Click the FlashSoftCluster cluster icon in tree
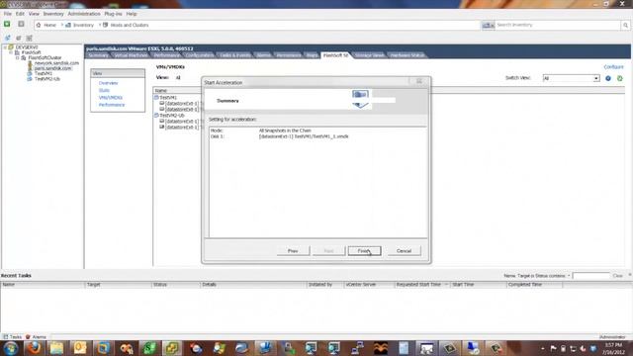The height and width of the screenshot is (356, 633). pyautogui.click(x=24, y=57)
